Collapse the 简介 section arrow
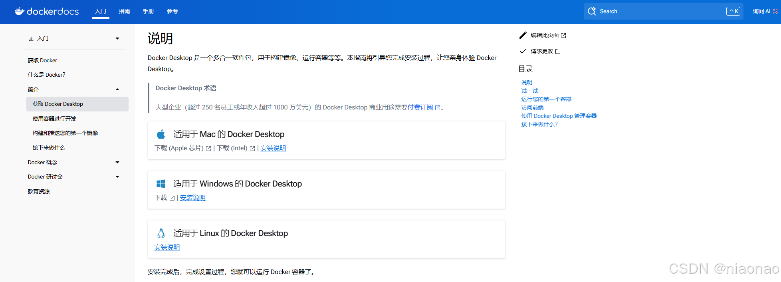781x282 pixels. point(117,89)
